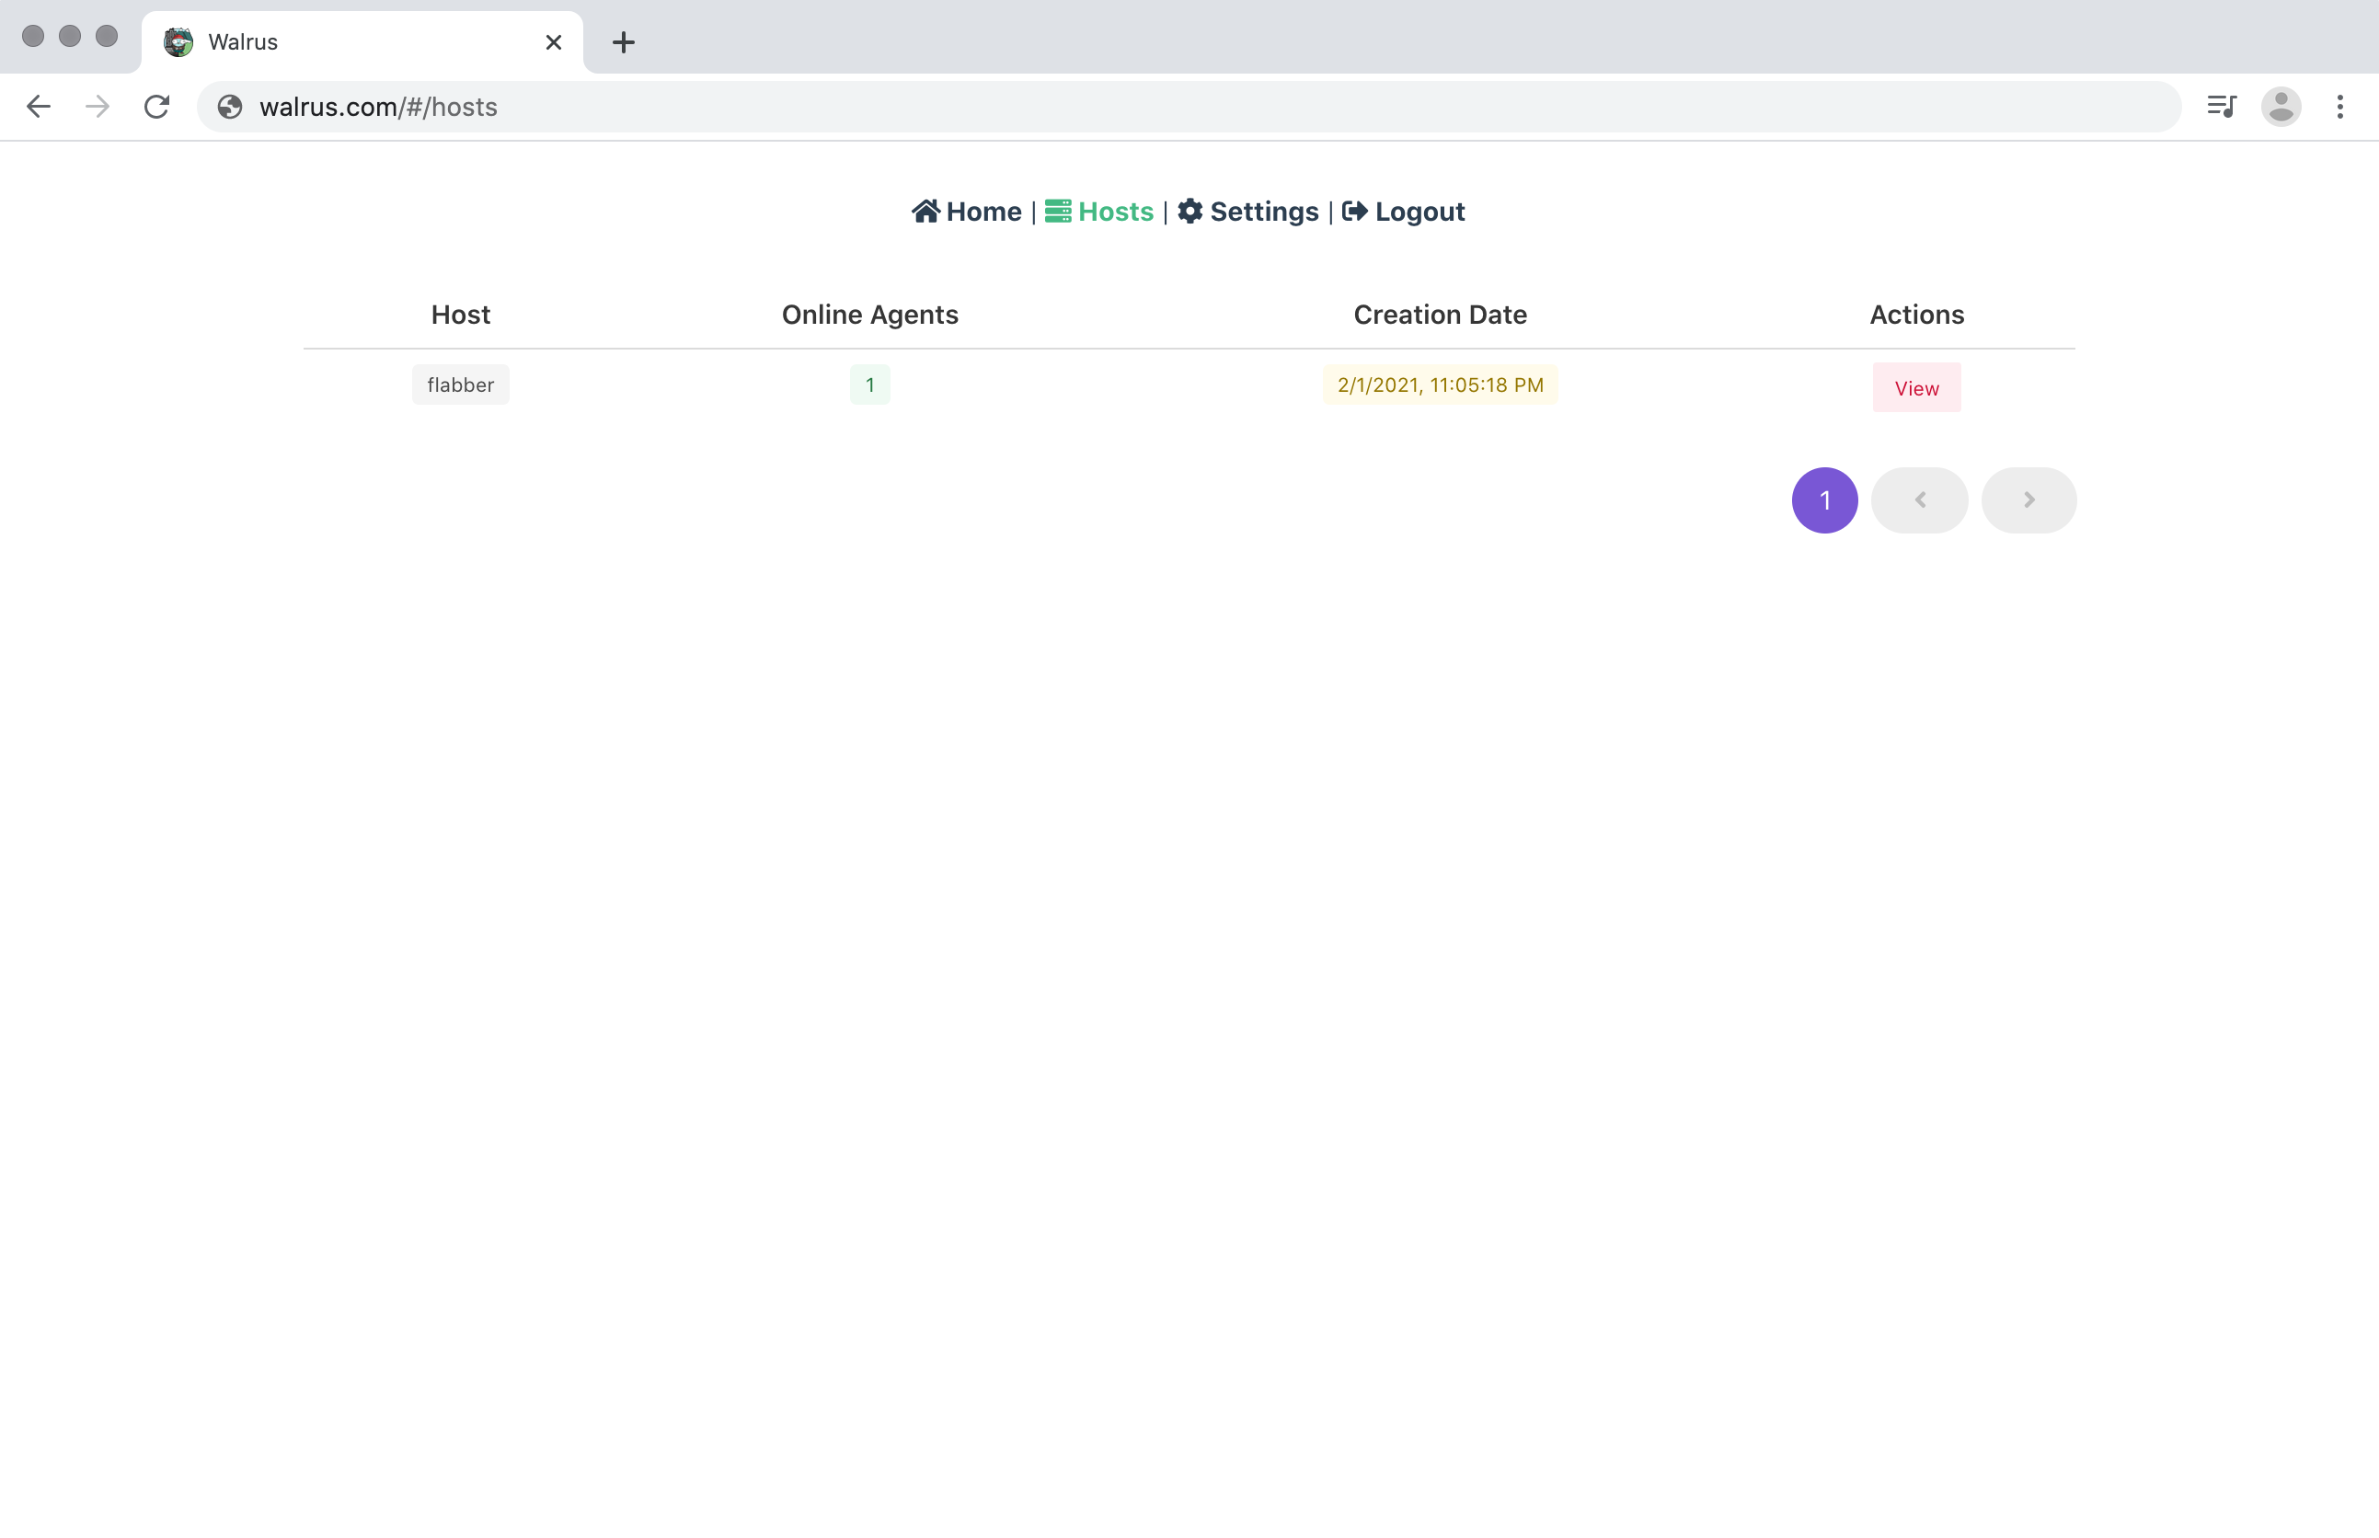This screenshot has height=1538, width=2379.
Task: Click the Logout navigation link
Action: pos(1419,212)
